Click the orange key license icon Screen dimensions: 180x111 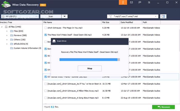point(123,2)
